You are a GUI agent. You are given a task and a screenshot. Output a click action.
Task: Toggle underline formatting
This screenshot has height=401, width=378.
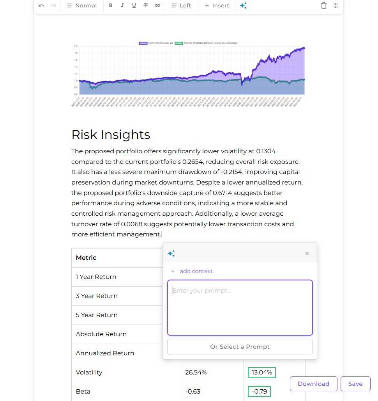134,5
